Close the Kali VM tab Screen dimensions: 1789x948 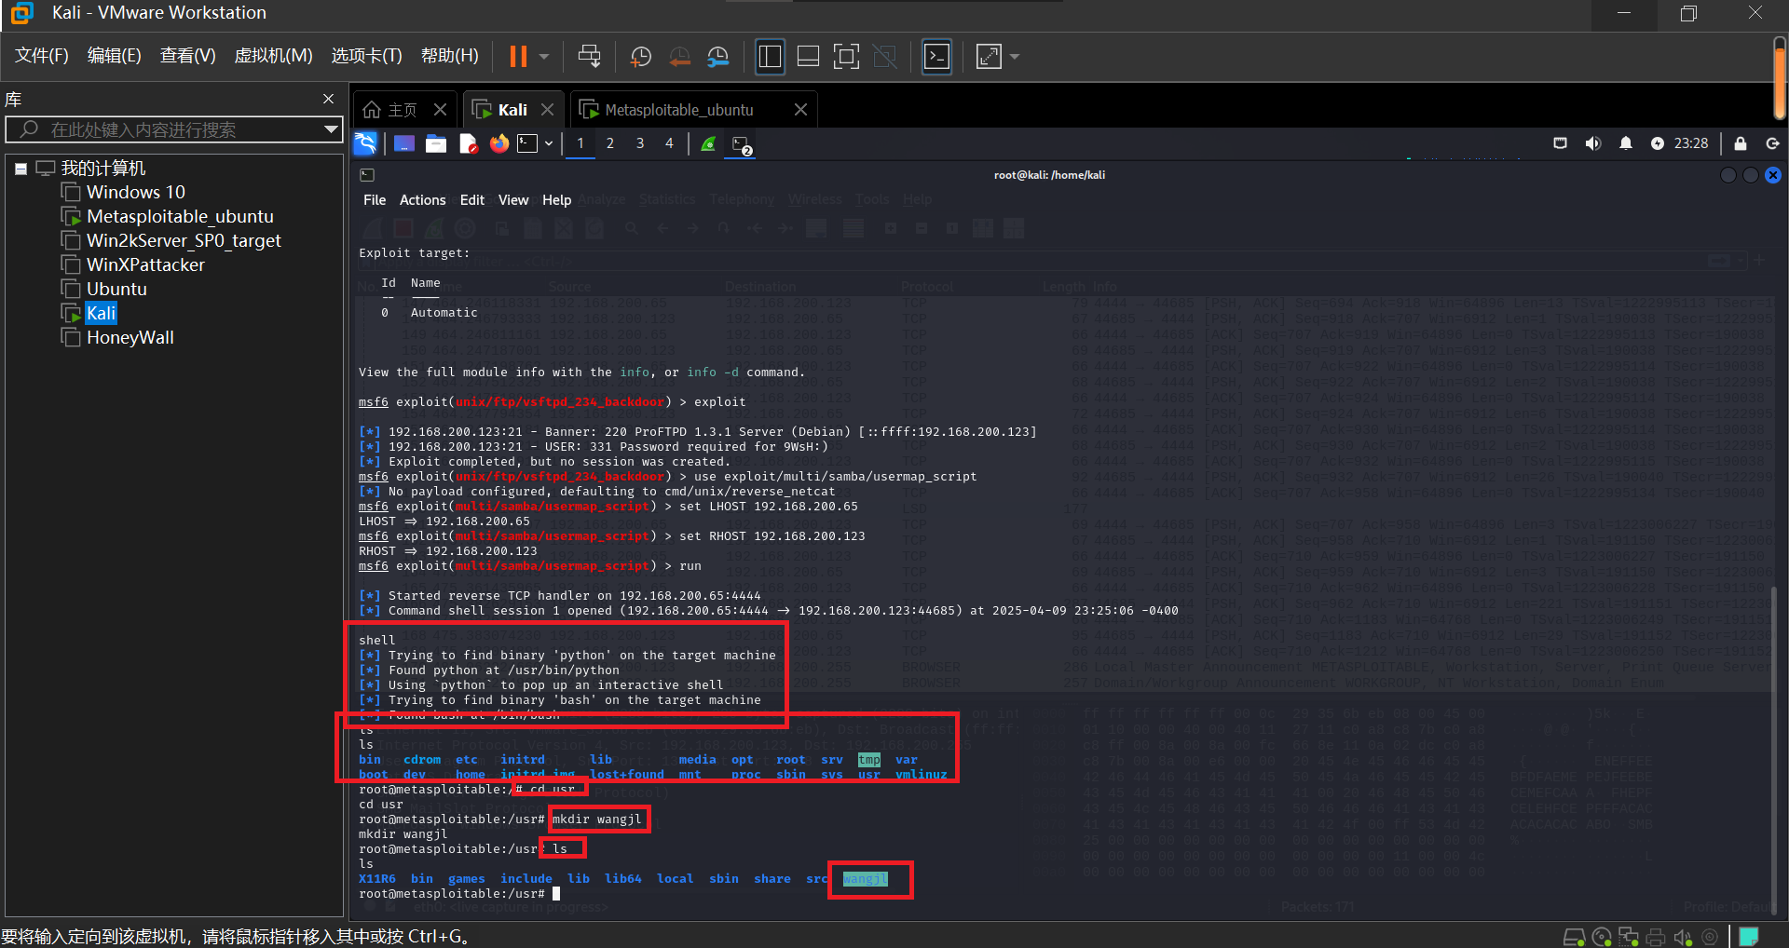[548, 110]
